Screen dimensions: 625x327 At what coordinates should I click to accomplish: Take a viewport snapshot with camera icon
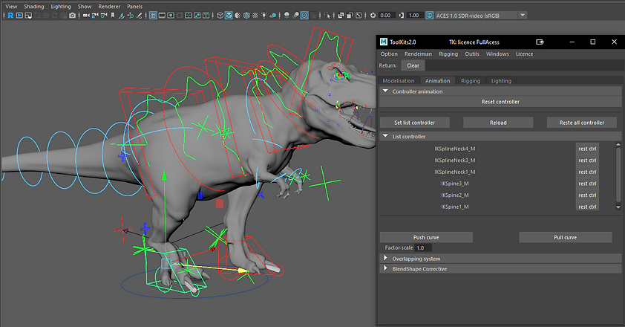72,16
